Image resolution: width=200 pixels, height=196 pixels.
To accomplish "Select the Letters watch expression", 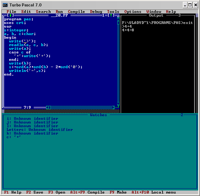I will [x=40, y=130].
